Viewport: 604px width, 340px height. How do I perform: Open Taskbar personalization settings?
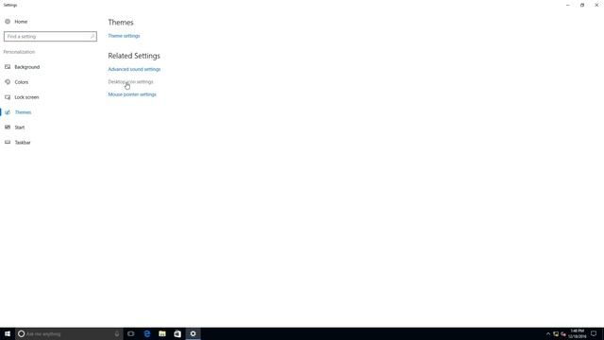[x=23, y=143]
